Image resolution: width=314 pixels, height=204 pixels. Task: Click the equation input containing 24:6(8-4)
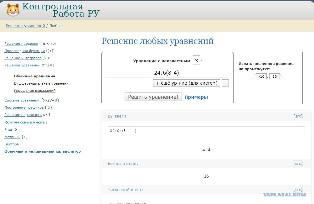(x=167, y=72)
